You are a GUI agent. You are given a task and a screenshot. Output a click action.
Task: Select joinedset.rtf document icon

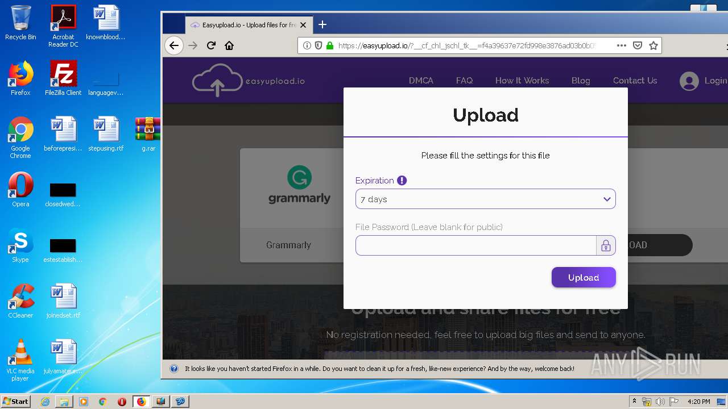click(x=63, y=301)
